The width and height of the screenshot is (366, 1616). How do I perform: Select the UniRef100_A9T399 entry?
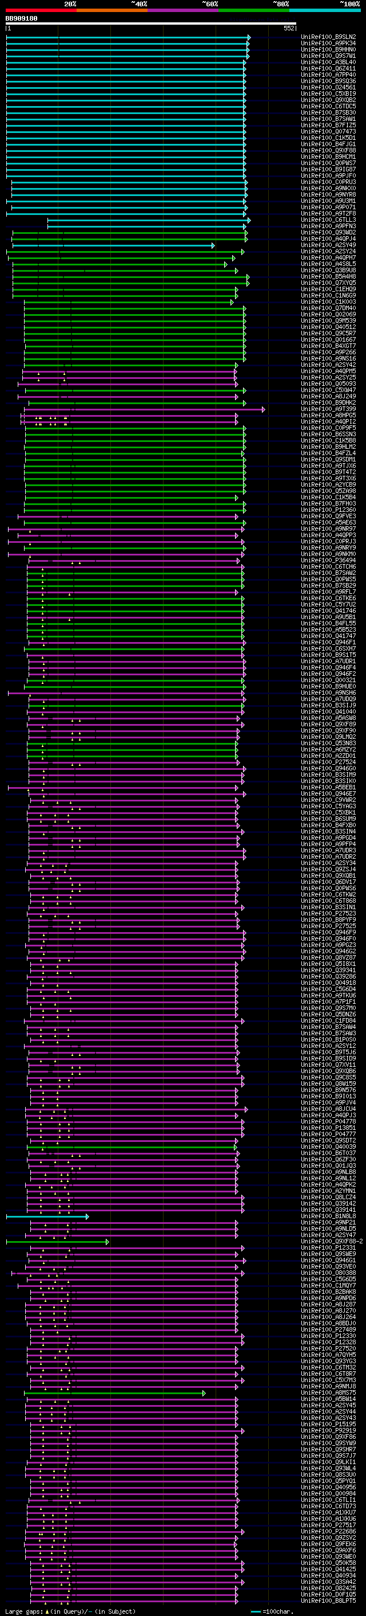tap(328, 409)
